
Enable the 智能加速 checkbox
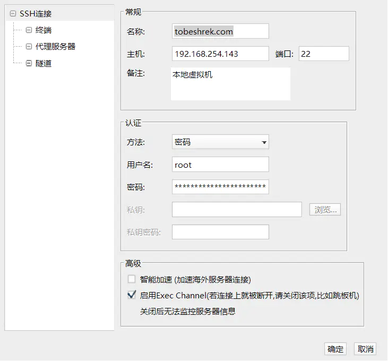pos(132,279)
